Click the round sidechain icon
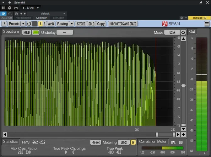Screen dimensions: 211x157 point(9,8)
